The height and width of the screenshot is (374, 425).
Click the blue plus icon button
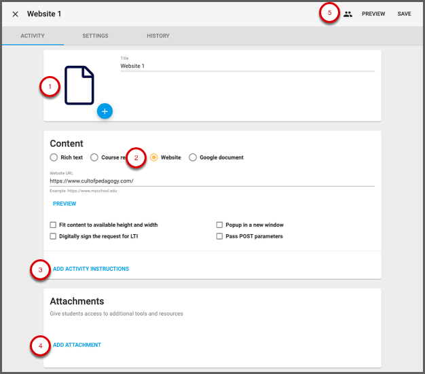104,111
